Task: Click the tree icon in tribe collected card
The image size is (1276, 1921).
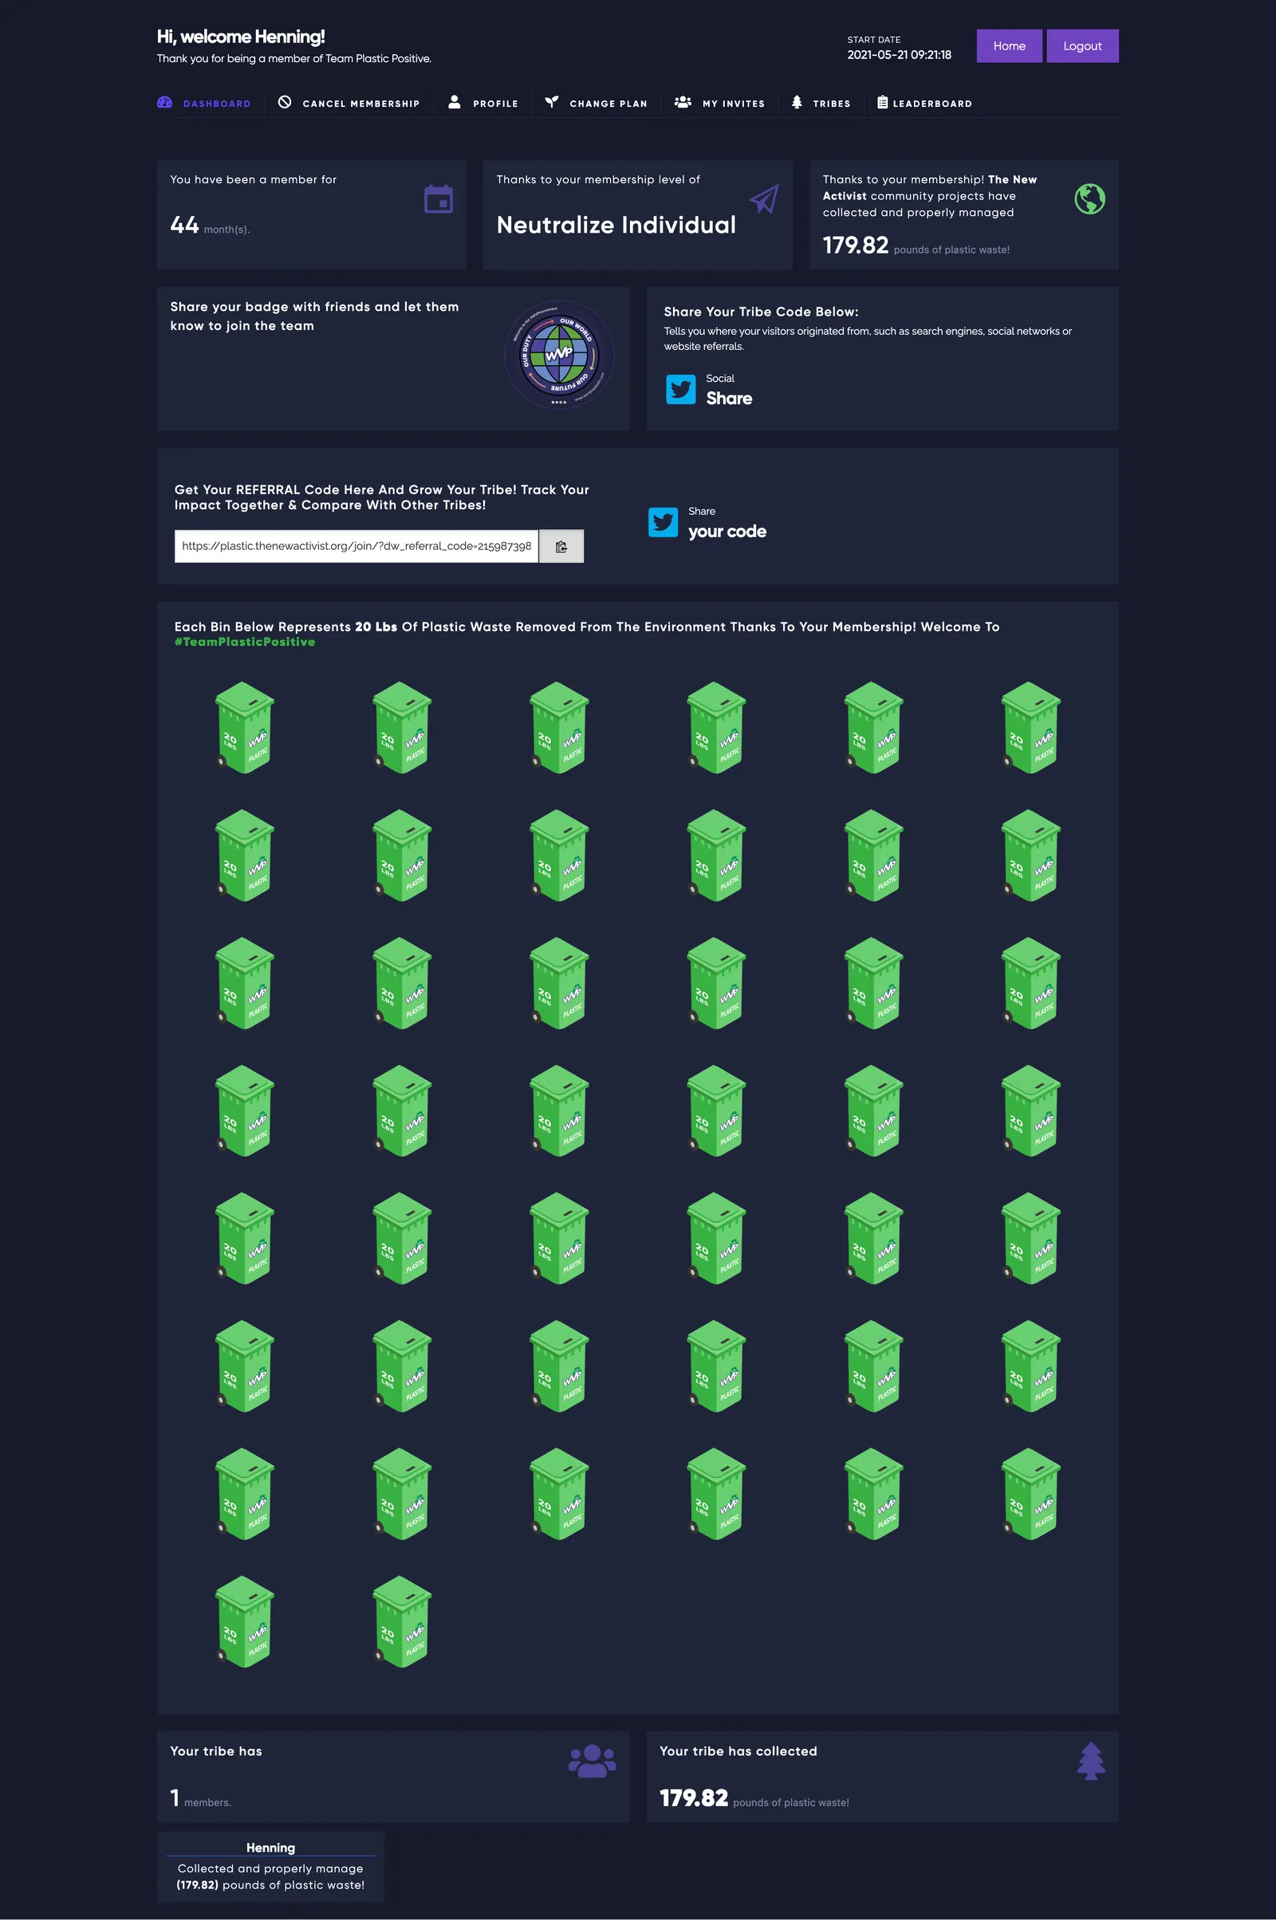Action: (x=1091, y=1761)
